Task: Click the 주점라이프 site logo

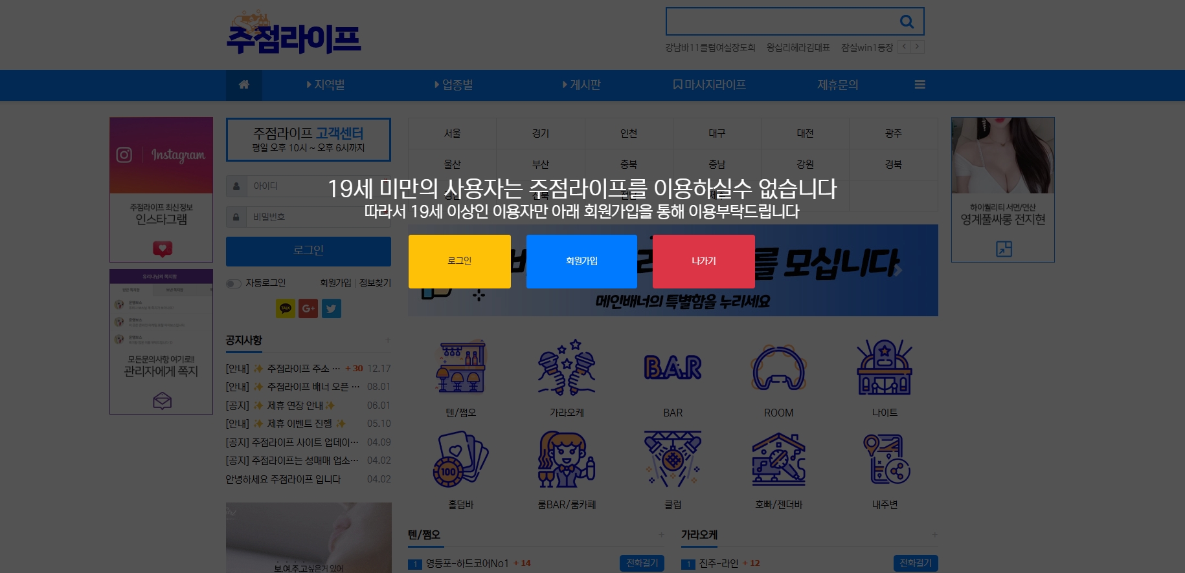Action: pos(293,32)
